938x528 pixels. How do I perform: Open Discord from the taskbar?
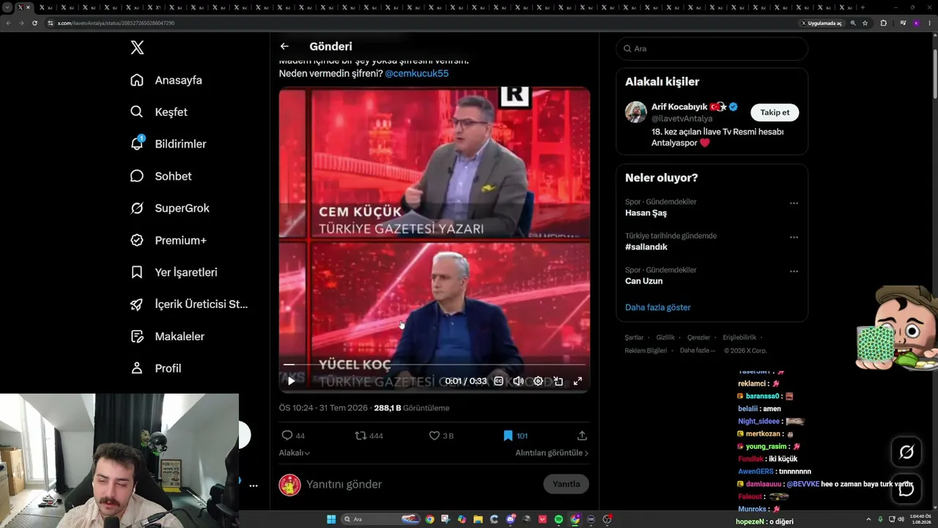coord(511,519)
